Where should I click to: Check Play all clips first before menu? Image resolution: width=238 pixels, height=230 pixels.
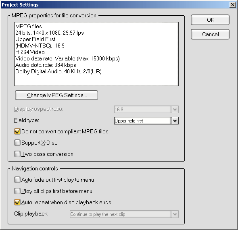pos(17,191)
